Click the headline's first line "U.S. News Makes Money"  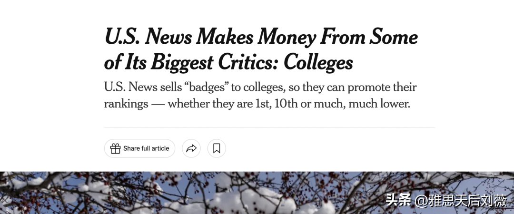pyautogui.click(x=190, y=37)
